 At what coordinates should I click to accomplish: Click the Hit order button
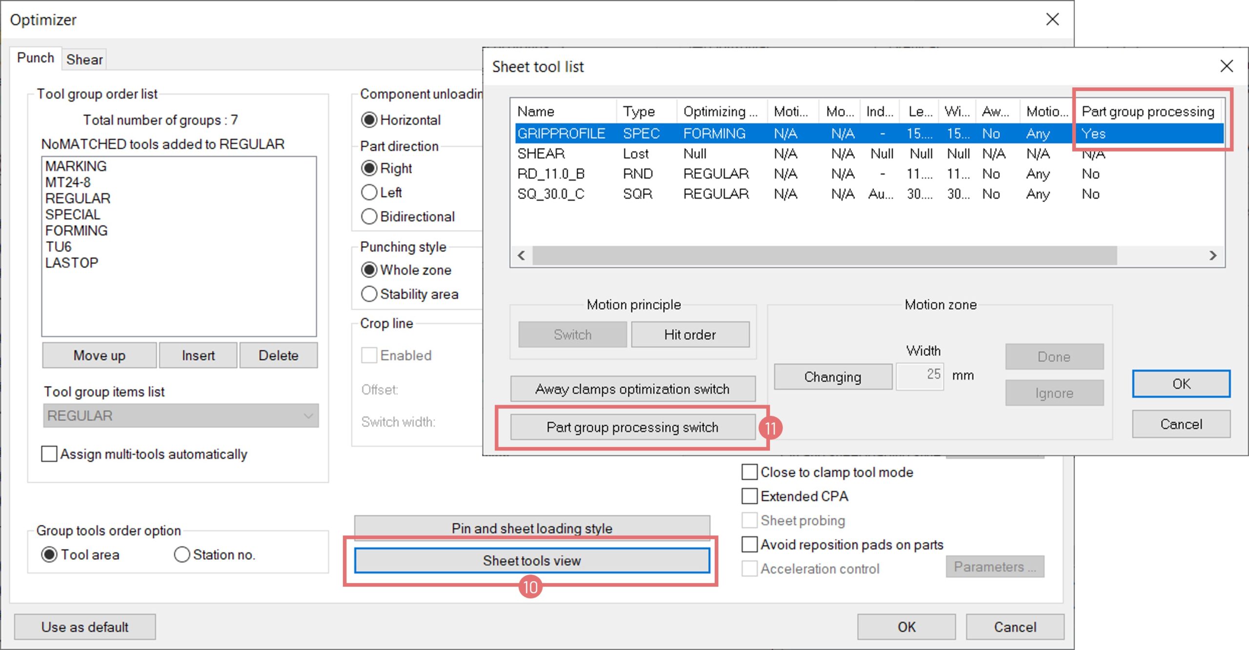click(689, 335)
